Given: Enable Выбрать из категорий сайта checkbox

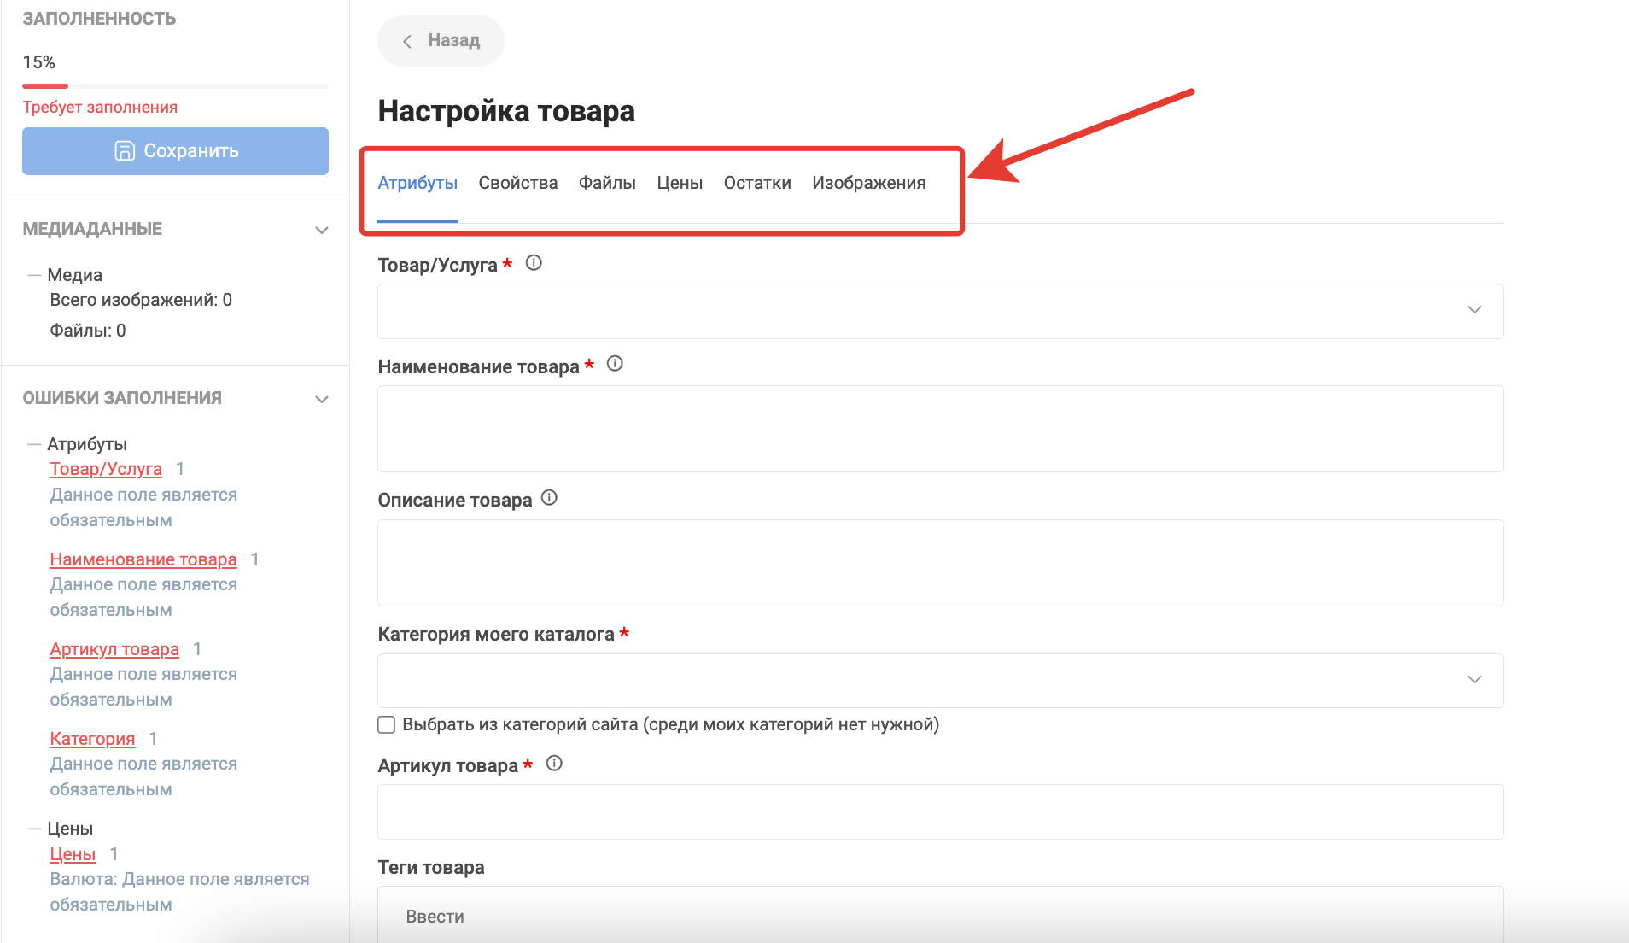Looking at the screenshot, I should pyautogui.click(x=387, y=725).
